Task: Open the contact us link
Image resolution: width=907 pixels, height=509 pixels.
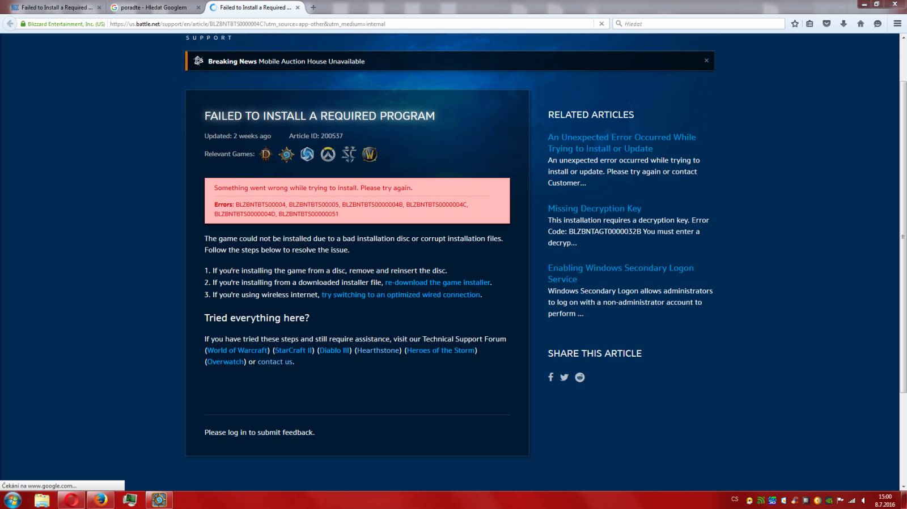Action: coord(275,362)
